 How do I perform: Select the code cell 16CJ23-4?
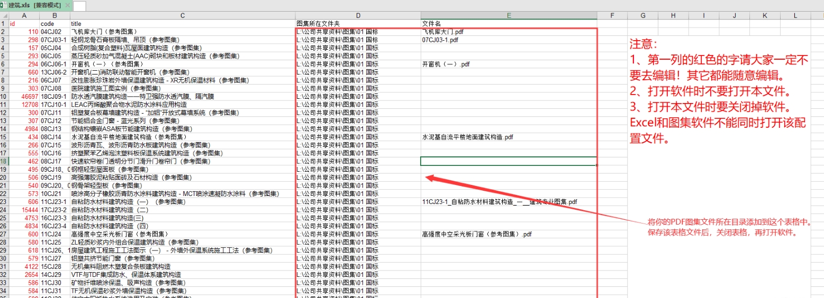click(x=55, y=226)
